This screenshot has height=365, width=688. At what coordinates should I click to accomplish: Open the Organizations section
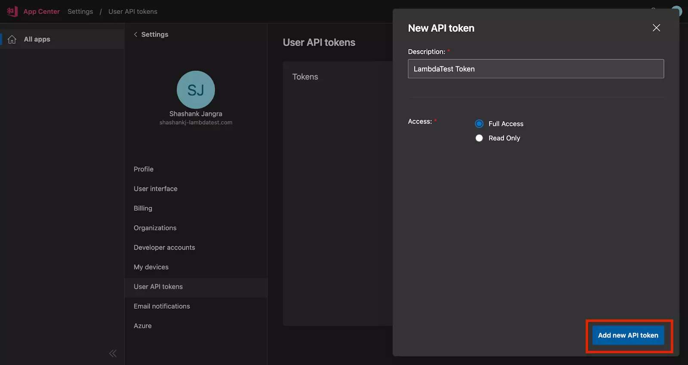155,228
